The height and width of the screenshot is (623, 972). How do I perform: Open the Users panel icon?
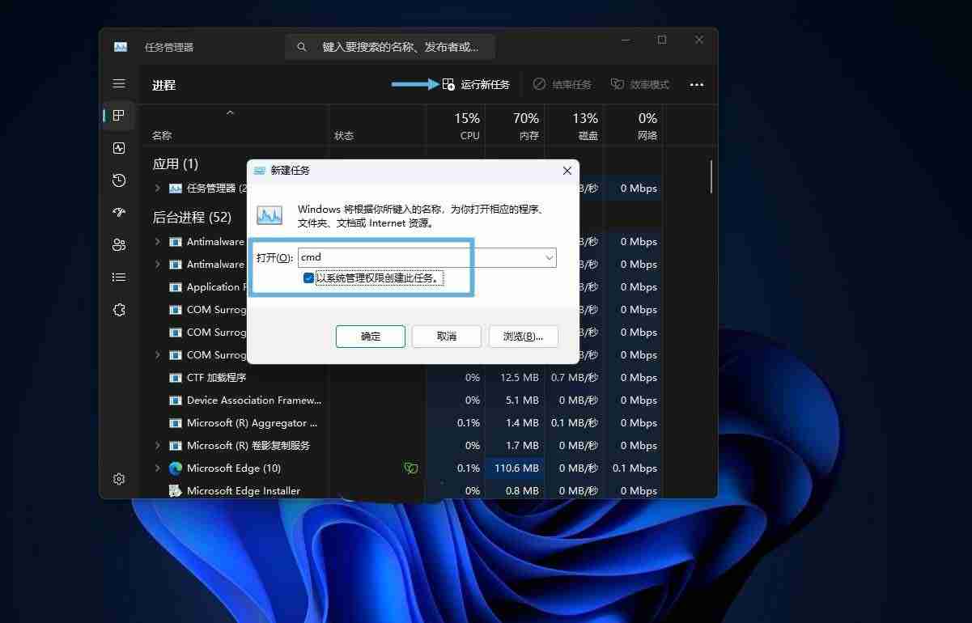(x=118, y=244)
